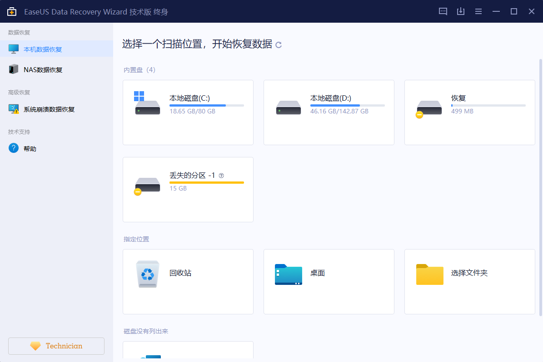Choose the 桌面 location card
Viewport: 543px width, 362px height.
click(329, 282)
